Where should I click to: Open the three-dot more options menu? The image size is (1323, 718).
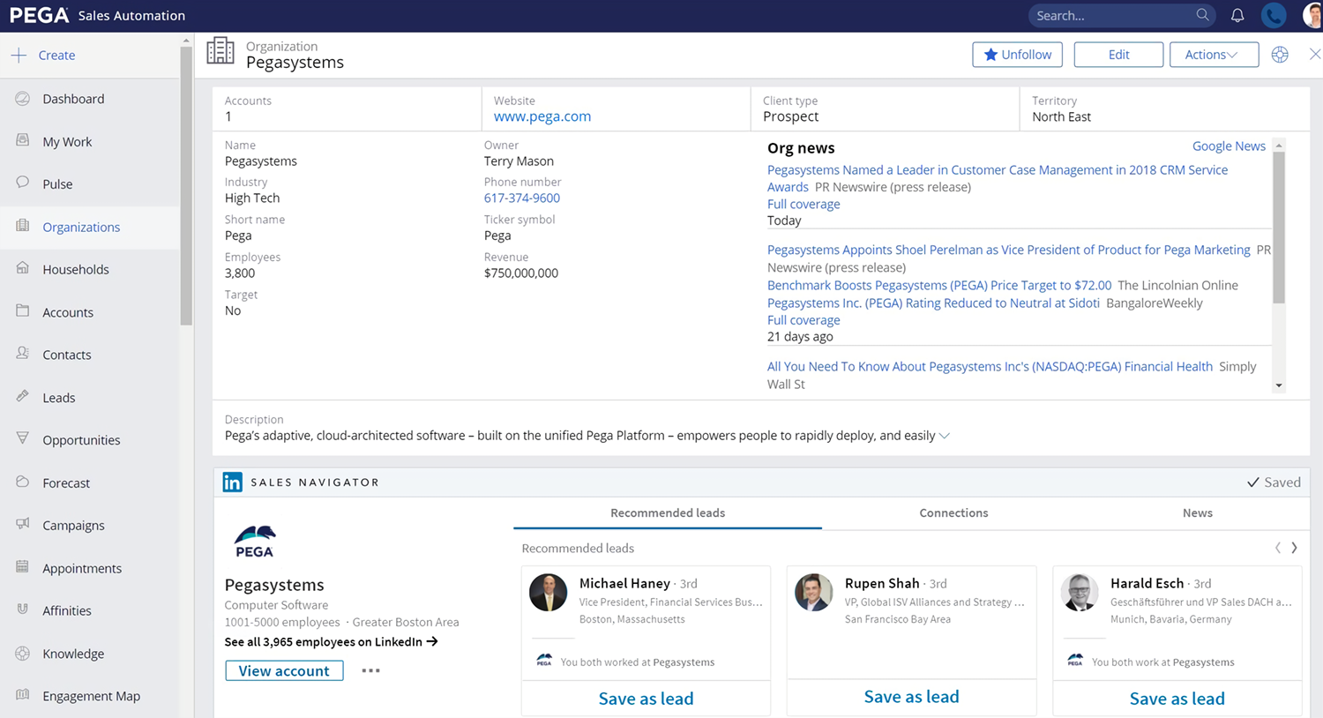(x=370, y=670)
